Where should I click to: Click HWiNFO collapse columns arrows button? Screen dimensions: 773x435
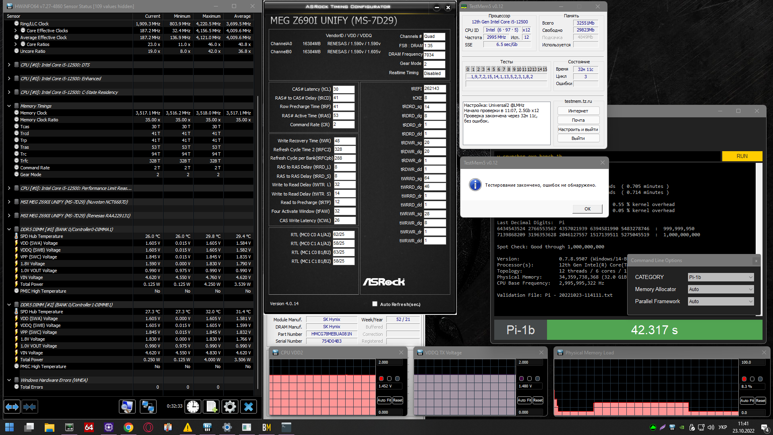pos(29,407)
